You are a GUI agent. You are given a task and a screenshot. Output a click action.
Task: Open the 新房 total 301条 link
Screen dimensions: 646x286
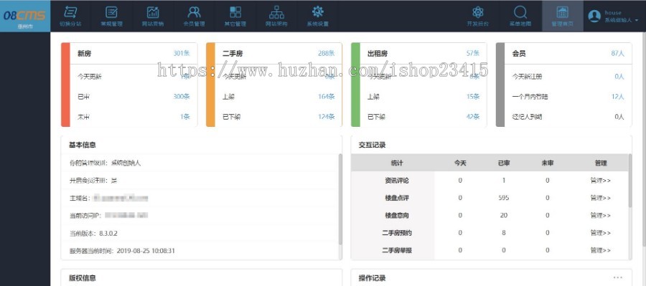182,53
